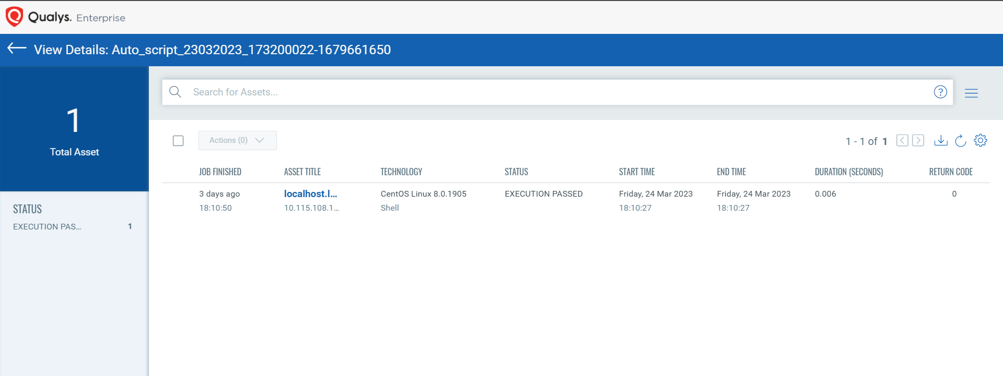Expand the Actions (0) dropdown
1003x376 pixels.
click(x=238, y=140)
